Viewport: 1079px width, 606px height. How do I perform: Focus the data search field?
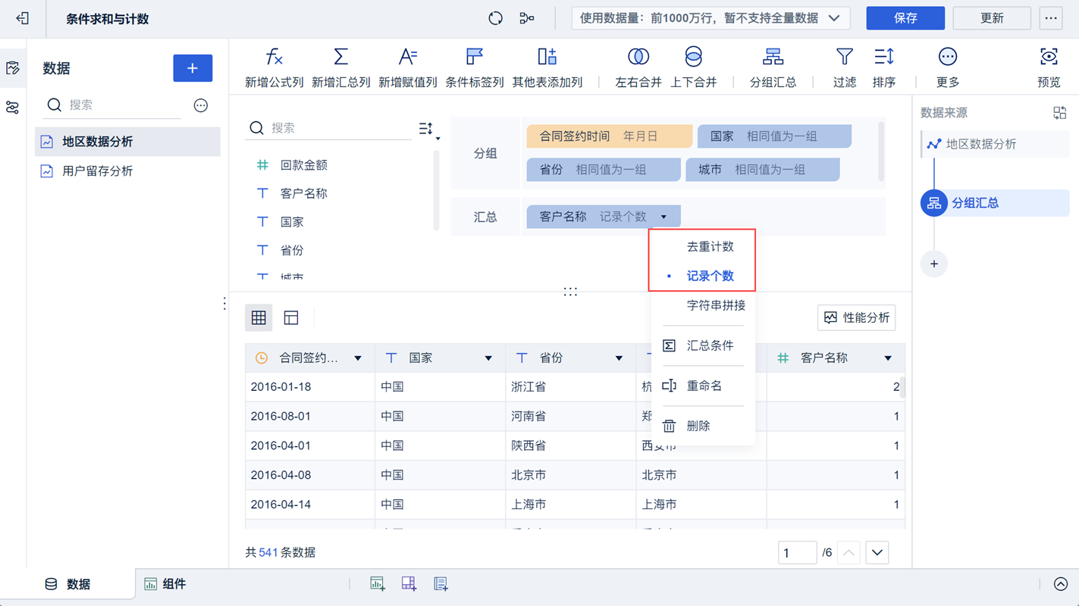[x=114, y=105]
